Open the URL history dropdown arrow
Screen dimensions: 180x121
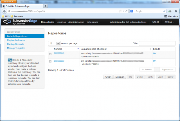[x=123, y=11]
